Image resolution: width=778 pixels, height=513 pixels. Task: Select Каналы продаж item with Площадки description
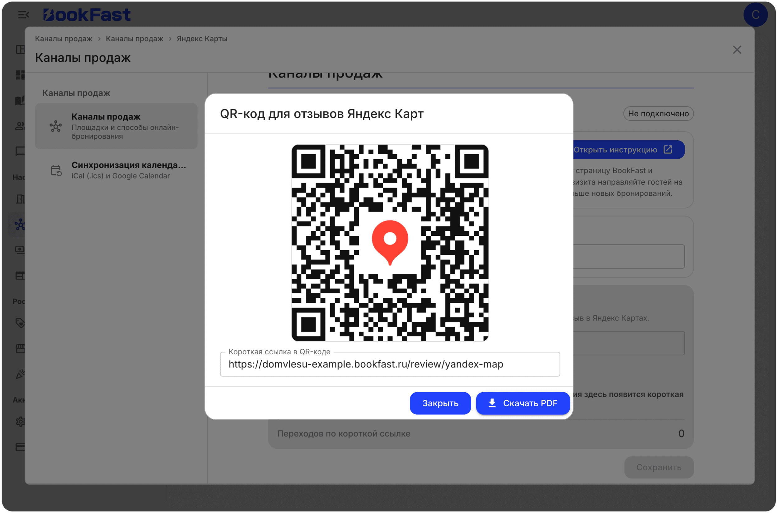116,126
